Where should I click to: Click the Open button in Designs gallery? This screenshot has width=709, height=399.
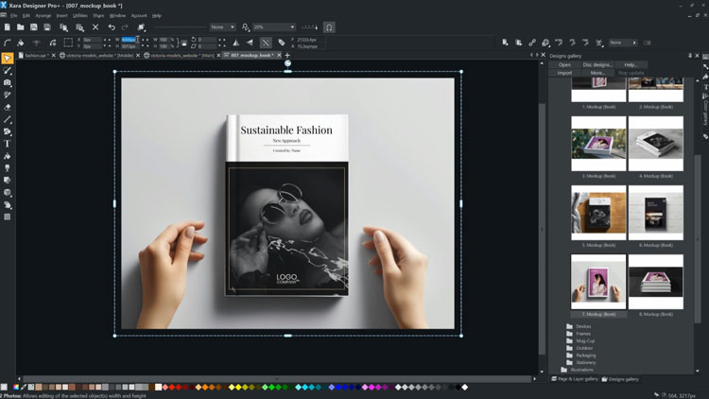pos(564,64)
